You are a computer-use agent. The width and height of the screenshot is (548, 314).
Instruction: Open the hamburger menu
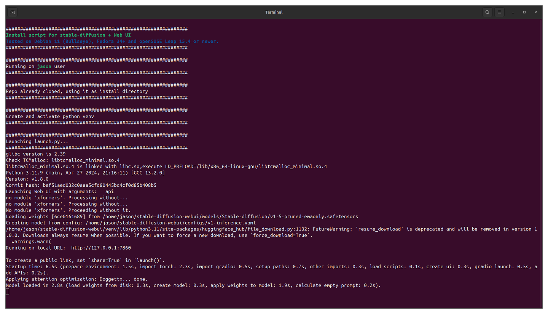click(499, 12)
